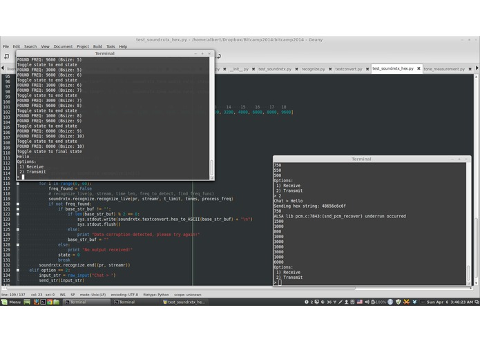Open the Search menu
This screenshot has height=341, width=480.
tap(30, 46)
